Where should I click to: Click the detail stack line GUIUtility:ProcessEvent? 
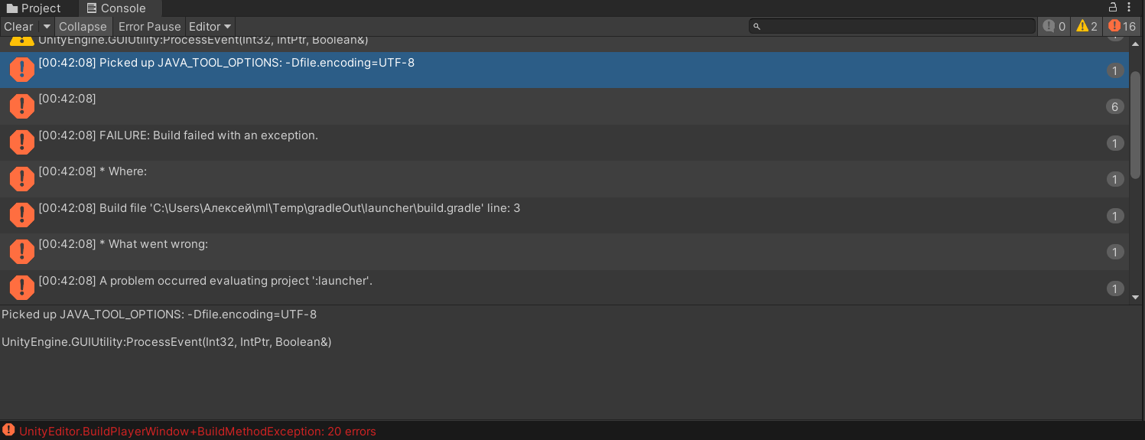[167, 342]
